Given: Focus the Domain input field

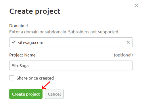Looking at the screenshot, I should click(x=71, y=42).
